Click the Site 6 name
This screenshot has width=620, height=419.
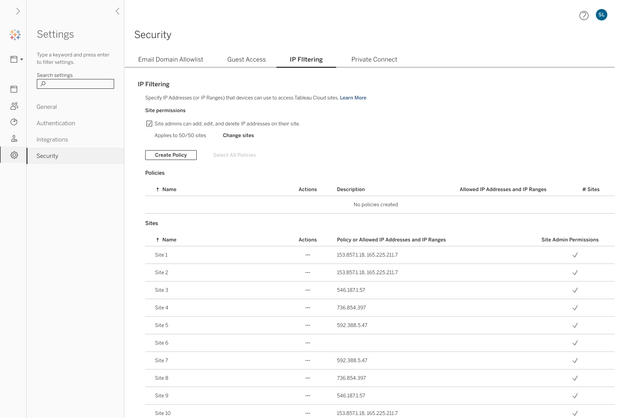(x=162, y=343)
